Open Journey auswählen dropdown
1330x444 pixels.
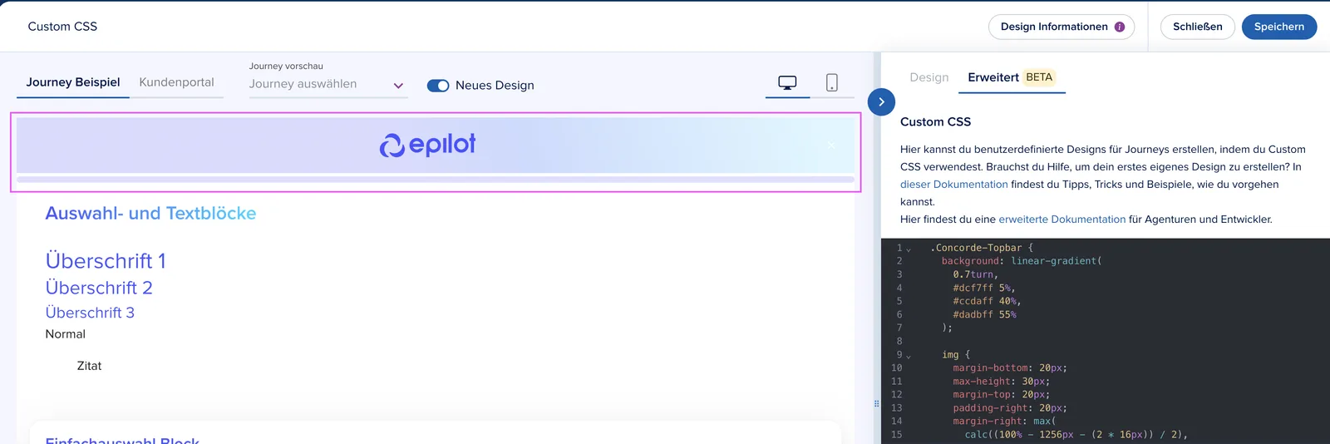[328, 84]
